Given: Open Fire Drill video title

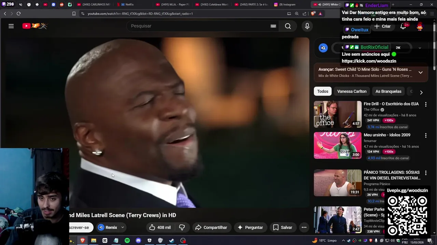Looking at the screenshot, I should tap(391, 104).
